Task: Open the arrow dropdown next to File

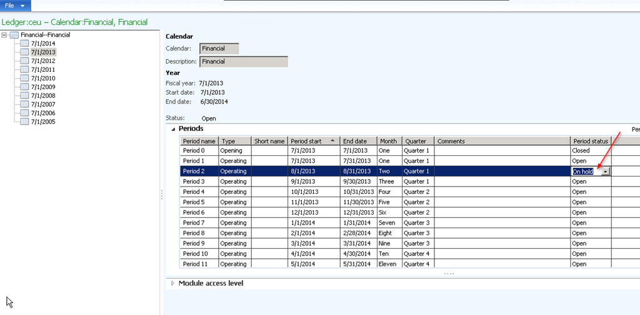Action: tap(23, 6)
